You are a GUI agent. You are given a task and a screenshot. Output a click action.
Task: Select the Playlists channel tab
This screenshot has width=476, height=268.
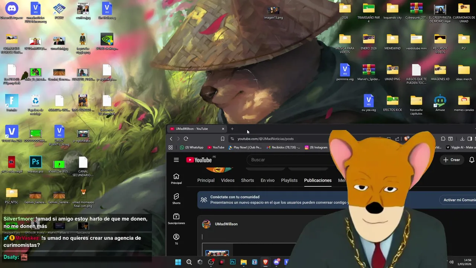coord(289,180)
